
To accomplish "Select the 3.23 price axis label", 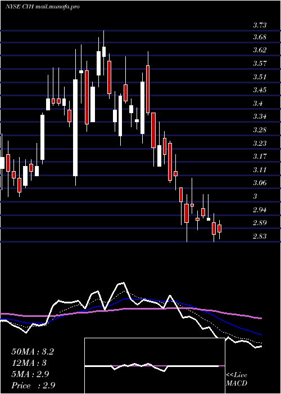I will pyautogui.click(x=260, y=143).
